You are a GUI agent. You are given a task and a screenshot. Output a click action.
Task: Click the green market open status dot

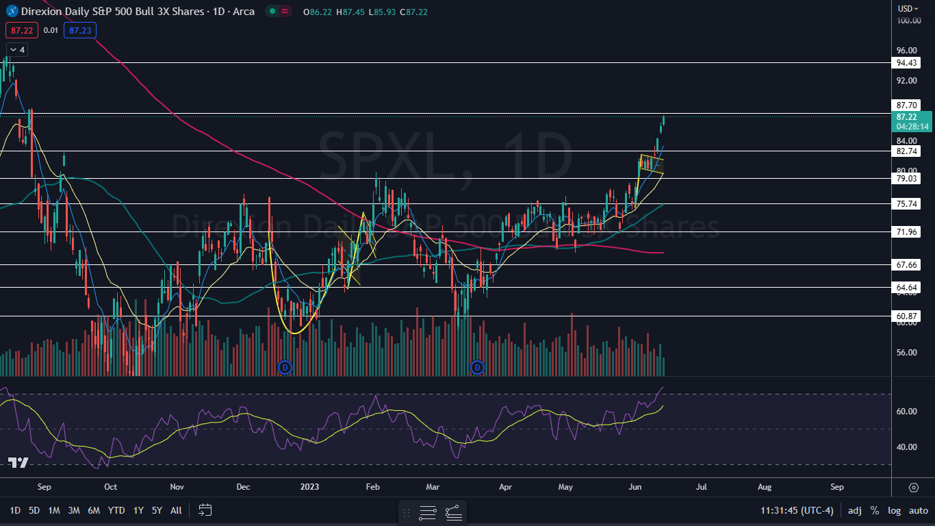272,11
